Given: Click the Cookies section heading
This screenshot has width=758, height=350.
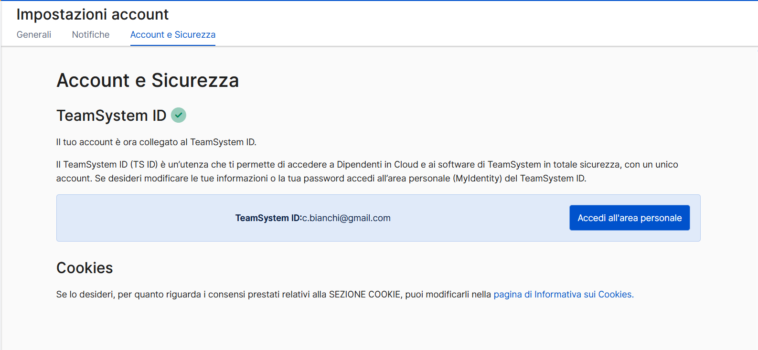Looking at the screenshot, I should tap(85, 268).
